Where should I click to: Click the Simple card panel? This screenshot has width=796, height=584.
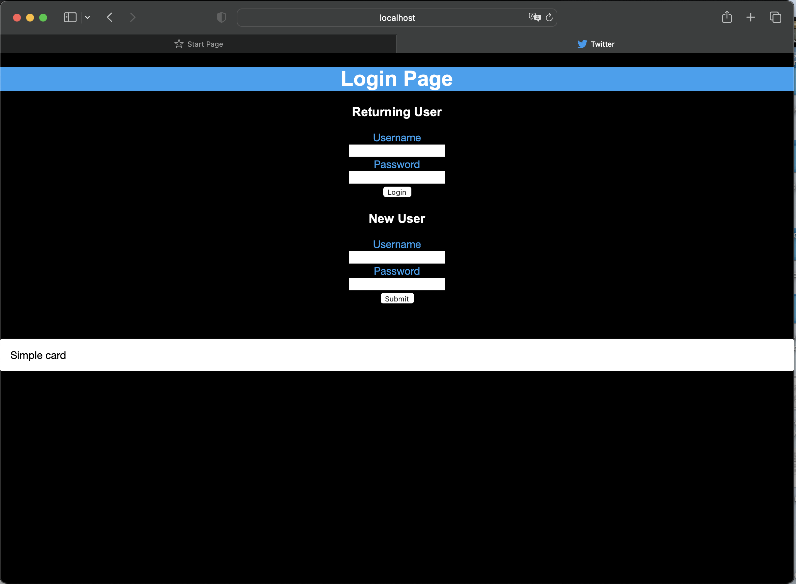tap(397, 355)
